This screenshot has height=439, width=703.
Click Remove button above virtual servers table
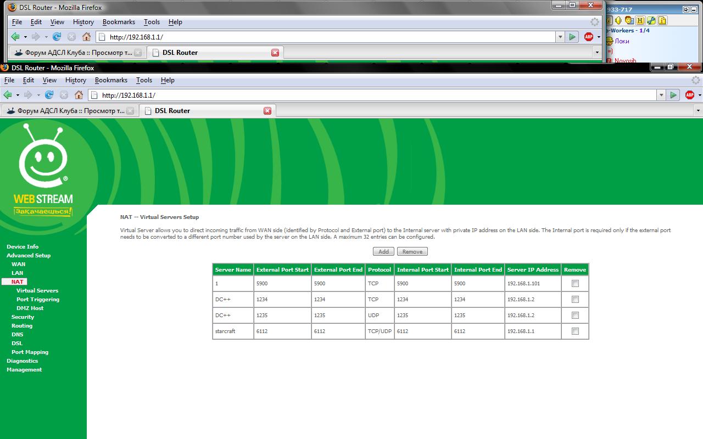pos(412,251)
